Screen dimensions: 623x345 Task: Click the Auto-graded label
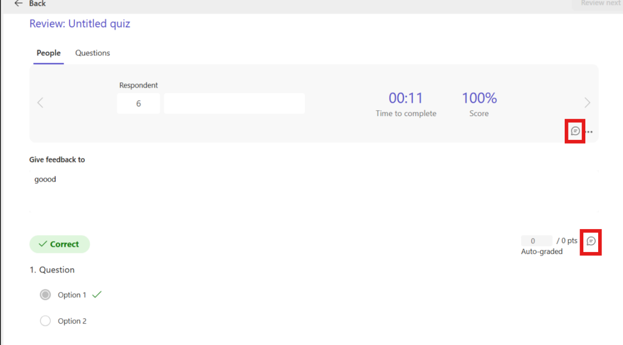pyautogui.click(x=542, y=251)
